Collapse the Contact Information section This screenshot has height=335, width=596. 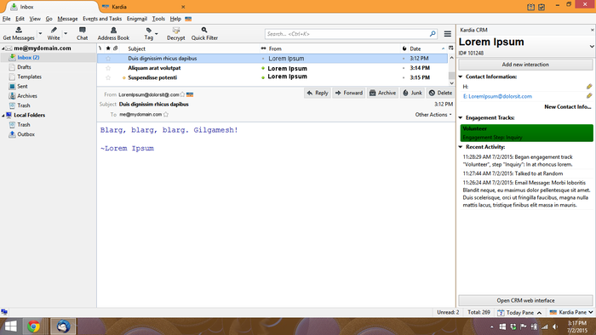click(461, 77)
